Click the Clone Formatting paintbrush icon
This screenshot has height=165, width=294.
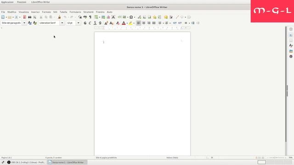pos(59,17)
